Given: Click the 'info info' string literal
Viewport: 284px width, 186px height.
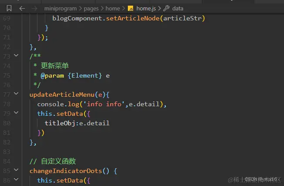Looking at the screenshot, I should [104, 104].
